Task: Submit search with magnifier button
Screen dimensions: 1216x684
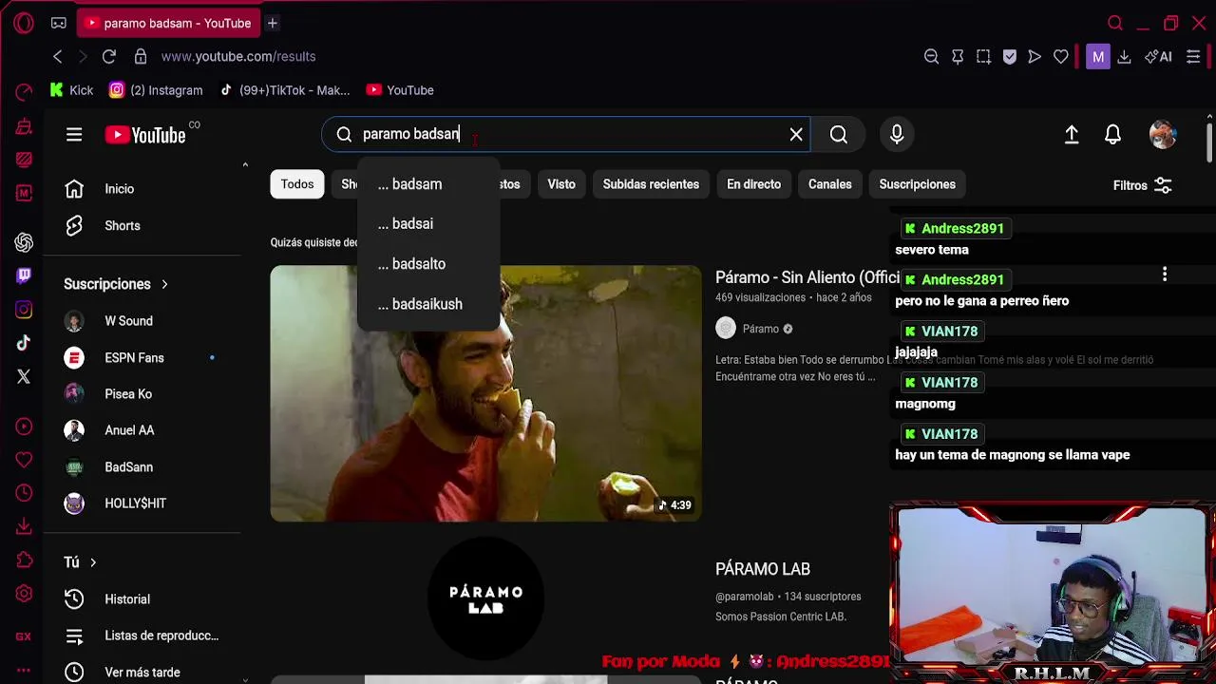Action: point(839,135)
